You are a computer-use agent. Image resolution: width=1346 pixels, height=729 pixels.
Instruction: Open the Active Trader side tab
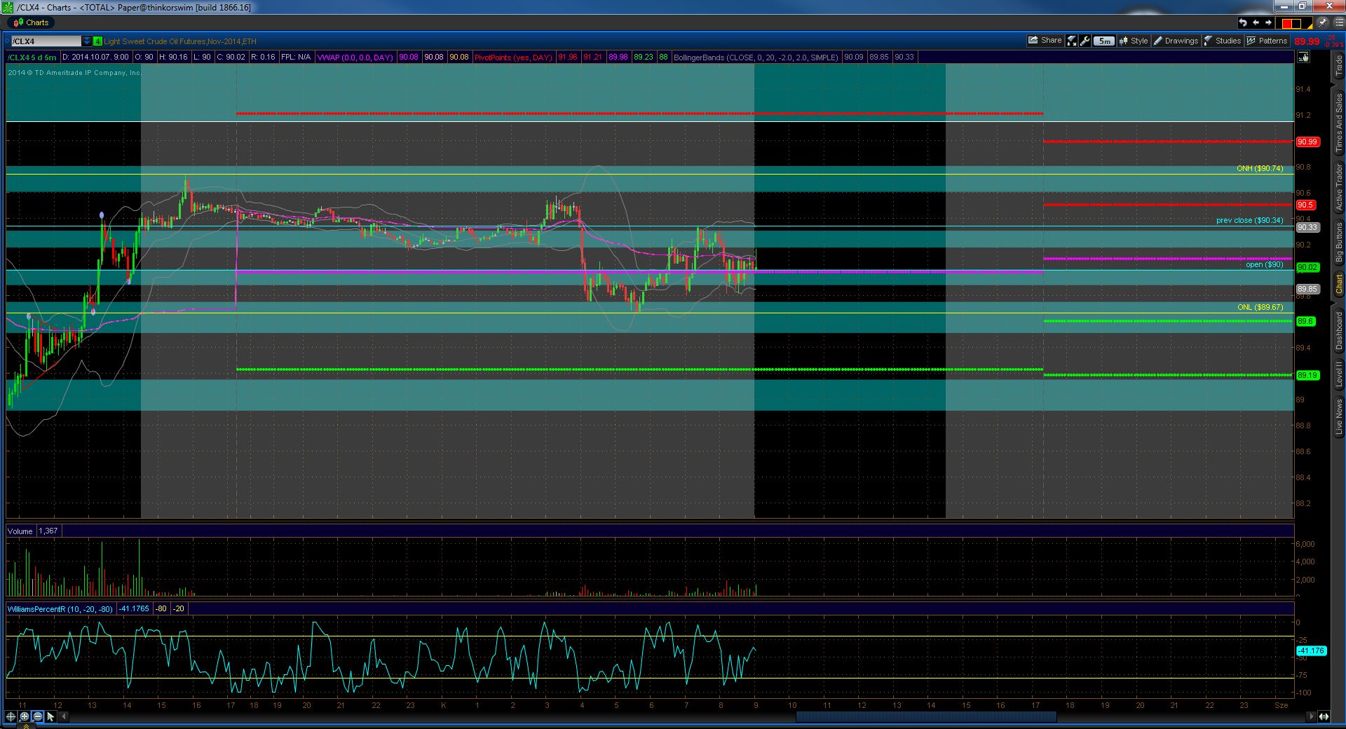click(1338, 187)
